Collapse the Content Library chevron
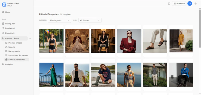This screenshot has height=95, width=201. pyautogui.click(x=30, y=38)
